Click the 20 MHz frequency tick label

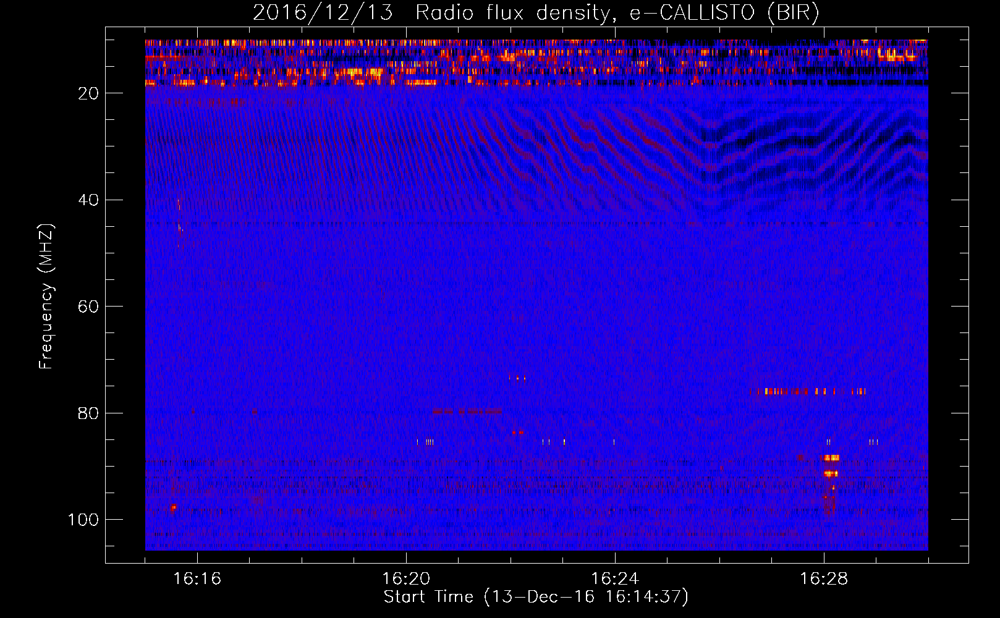point(88,93)
